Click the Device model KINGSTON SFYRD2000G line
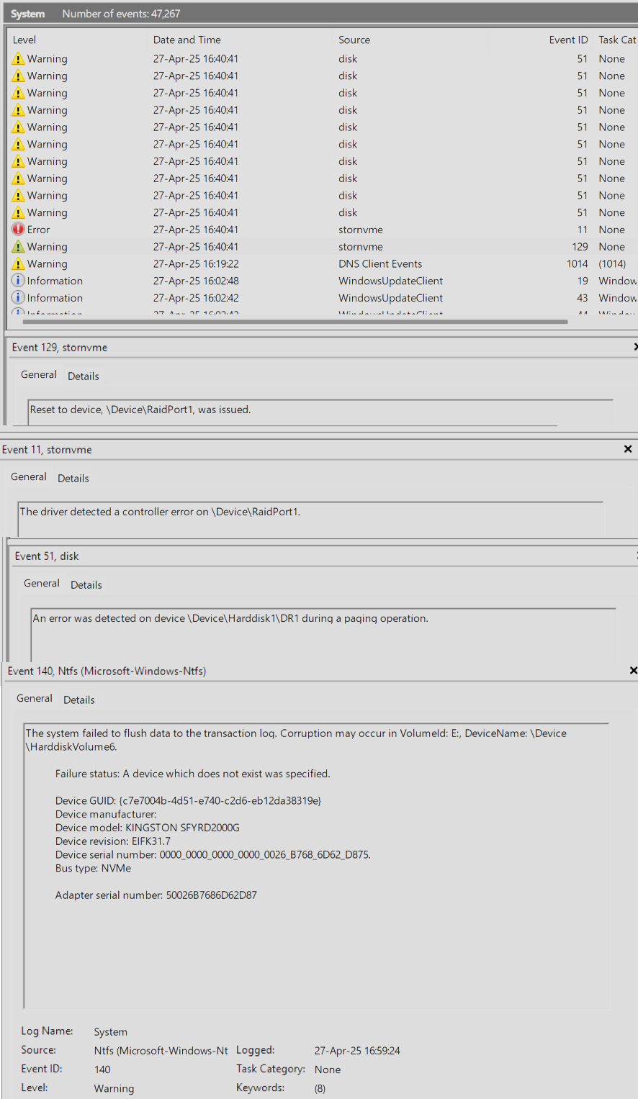 [x=148, y=828]
